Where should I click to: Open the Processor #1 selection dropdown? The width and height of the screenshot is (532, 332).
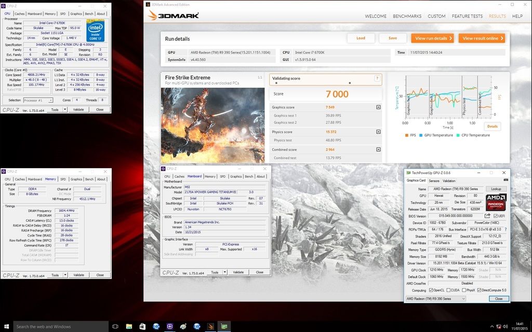(x=37, y=100)
